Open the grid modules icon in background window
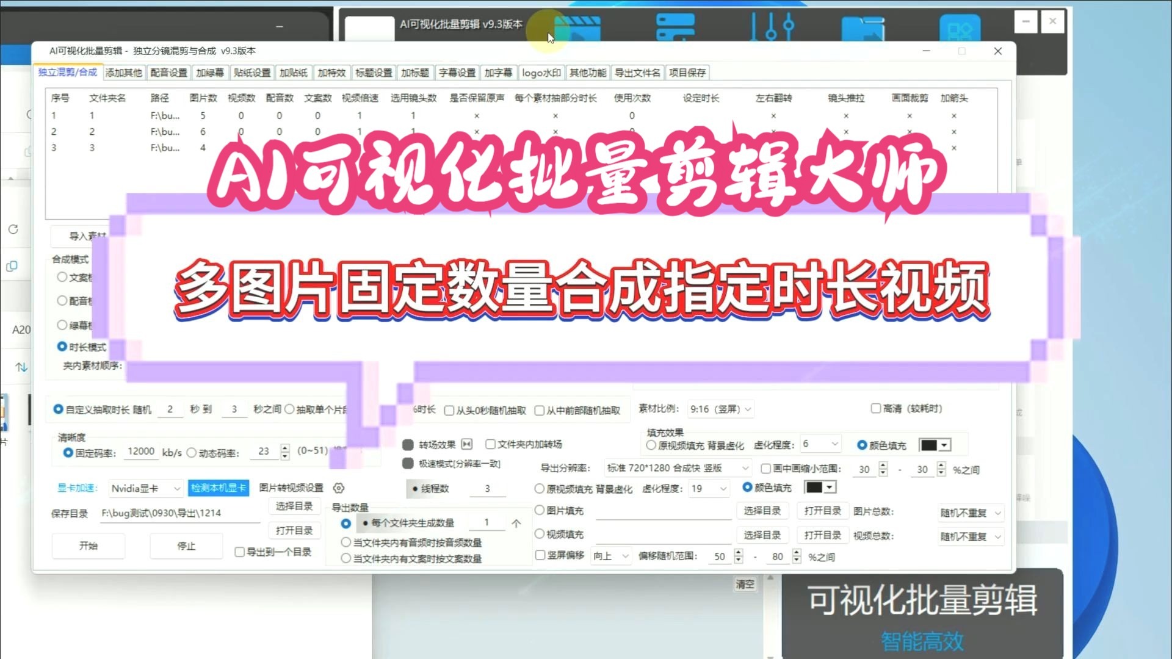This screenshot has height=659, width=1172. tap(960, 29)
